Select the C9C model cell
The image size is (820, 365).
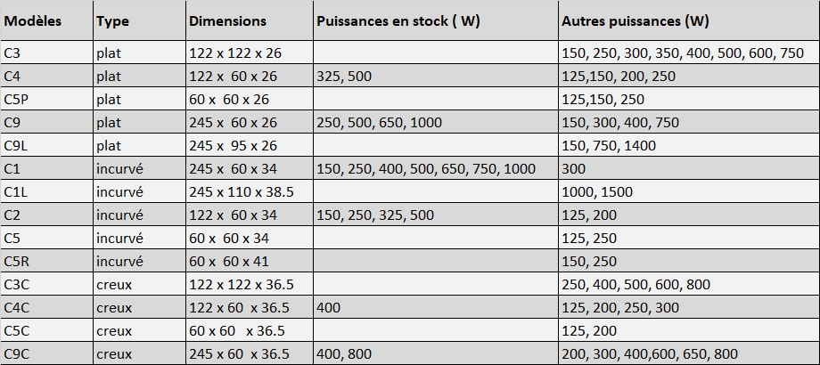coord(17,354)
